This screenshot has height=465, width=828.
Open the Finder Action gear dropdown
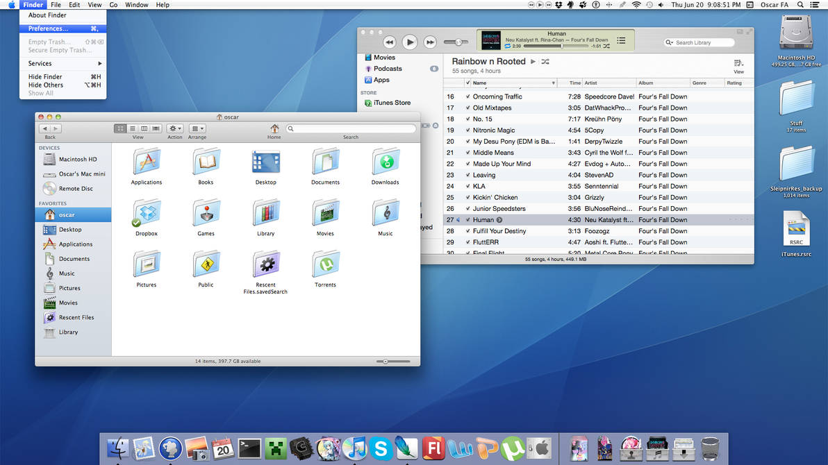click(x=175, y=128)
